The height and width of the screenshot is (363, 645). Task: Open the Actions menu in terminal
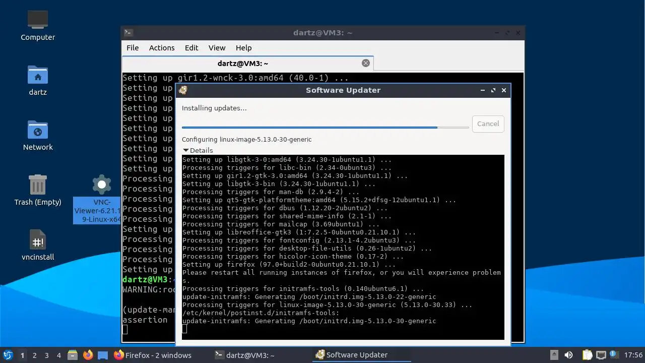[x=162, y=48]
